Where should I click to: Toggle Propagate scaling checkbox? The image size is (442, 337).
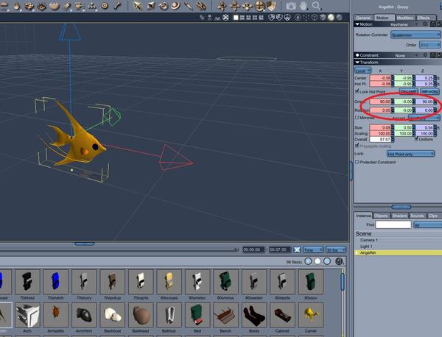coord(357,146)
